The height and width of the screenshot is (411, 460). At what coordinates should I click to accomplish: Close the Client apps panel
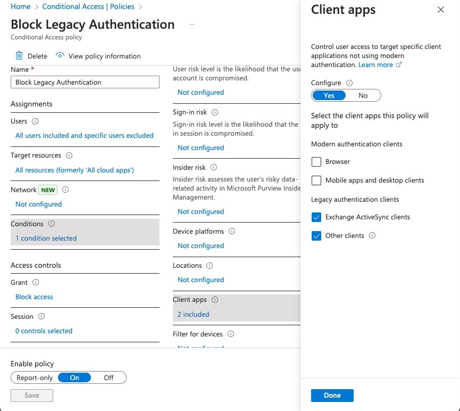pos(441,10)
